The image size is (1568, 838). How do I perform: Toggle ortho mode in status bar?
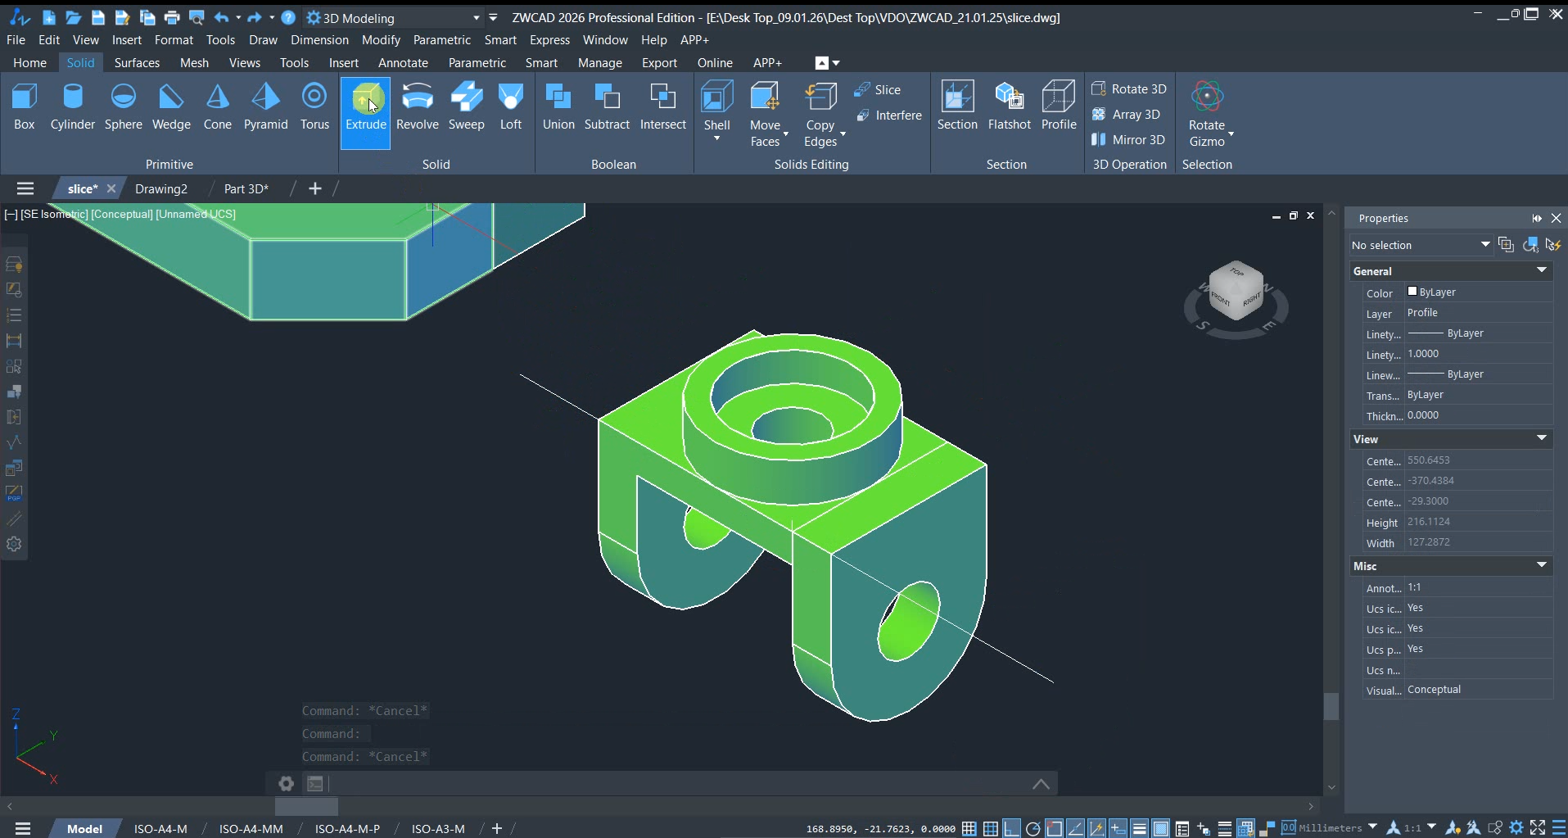pos(1011,828)
